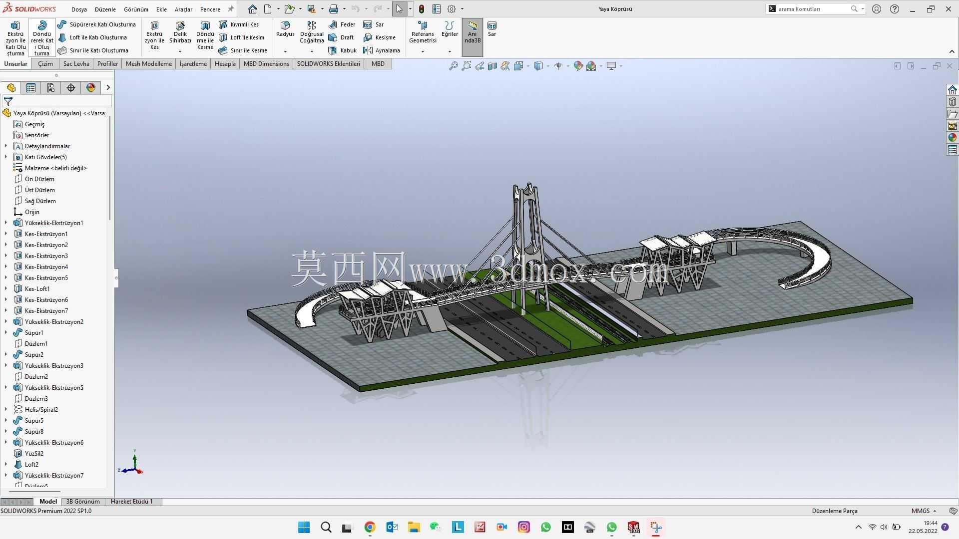Open DimXpertManager tab icon
The width and height of the screenshot is (959, 539).
(71, 88)
